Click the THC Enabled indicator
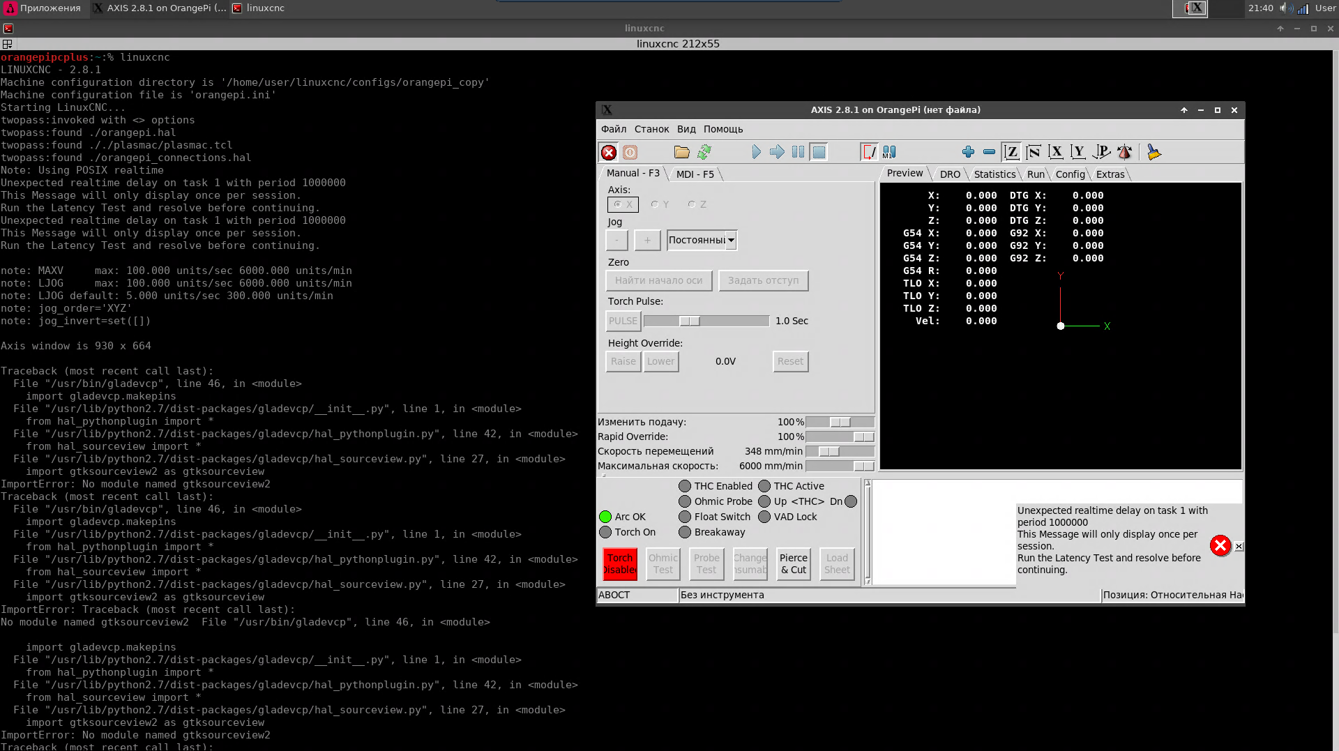The width and height of the screenshot is (1339, 751). [685, 486]
